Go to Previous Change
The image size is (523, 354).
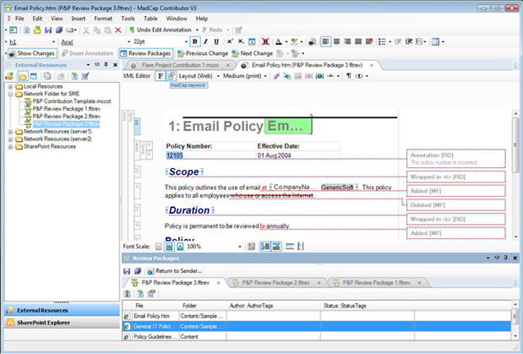203,53
